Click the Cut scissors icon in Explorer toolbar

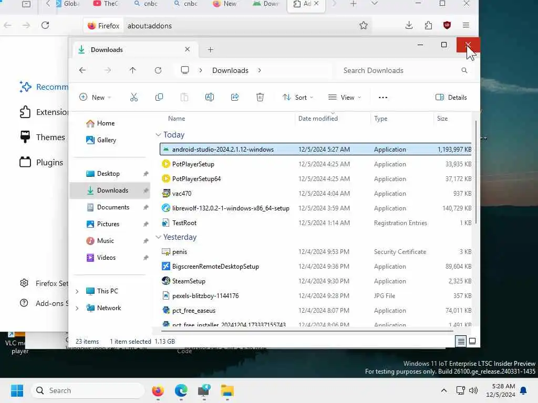[134, 97]
